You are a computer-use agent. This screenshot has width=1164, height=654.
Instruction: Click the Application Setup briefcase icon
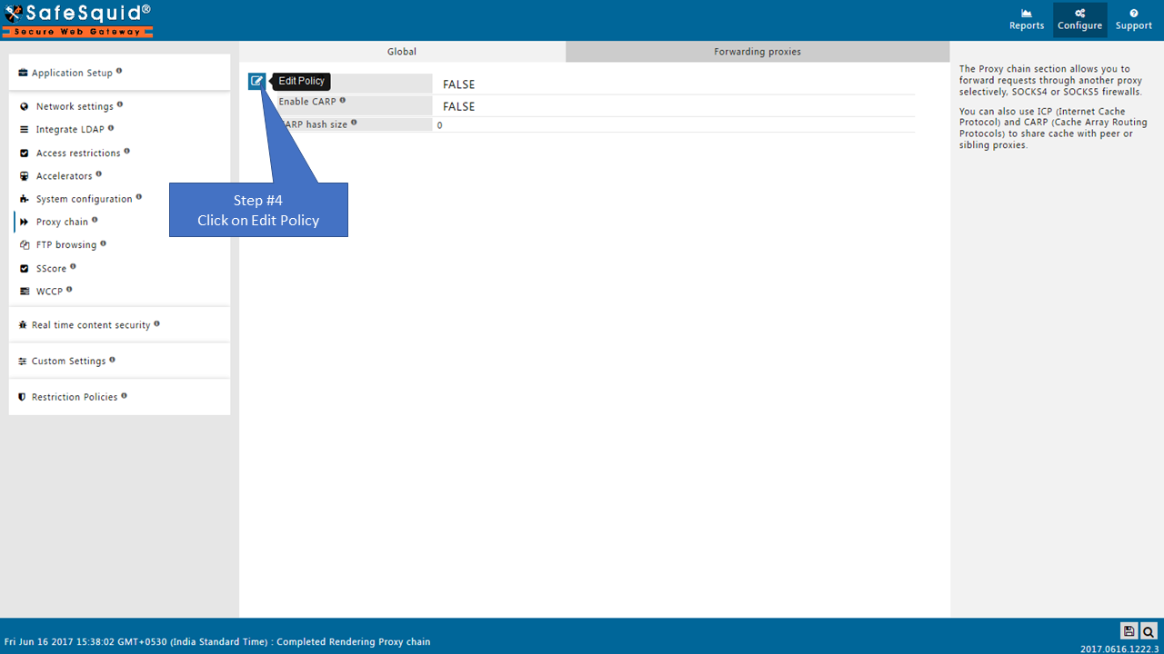pos(23,73)
